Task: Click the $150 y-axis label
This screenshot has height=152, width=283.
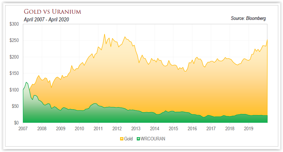Action: coord(15,73)
